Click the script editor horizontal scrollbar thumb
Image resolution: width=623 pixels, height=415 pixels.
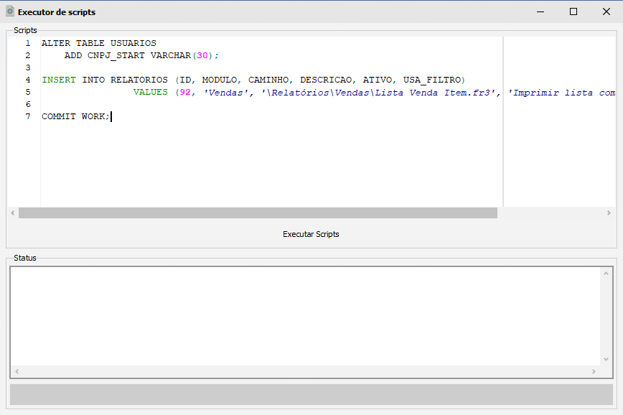click(x=258, y=213)
